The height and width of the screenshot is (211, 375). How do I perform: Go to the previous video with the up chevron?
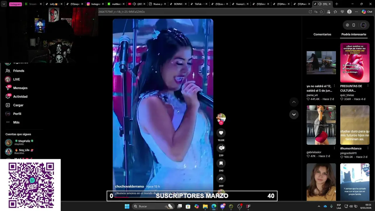pyautogui.click(x=294, y=102)
